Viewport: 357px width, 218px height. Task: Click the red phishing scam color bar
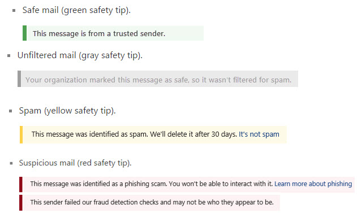pyautogui.click(x=21, y=184)
